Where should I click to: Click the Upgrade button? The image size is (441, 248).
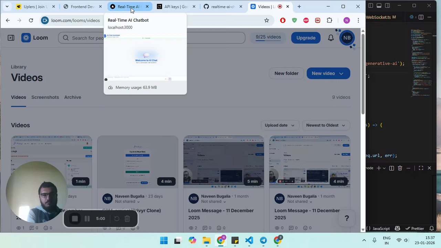tap(306, 38)
